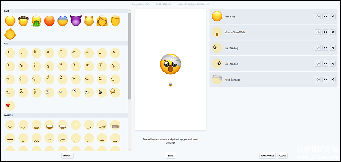Screen dimensions: 341x162
Task: Add the caret-shaped happy eye
Action: (x=50, y=53)
